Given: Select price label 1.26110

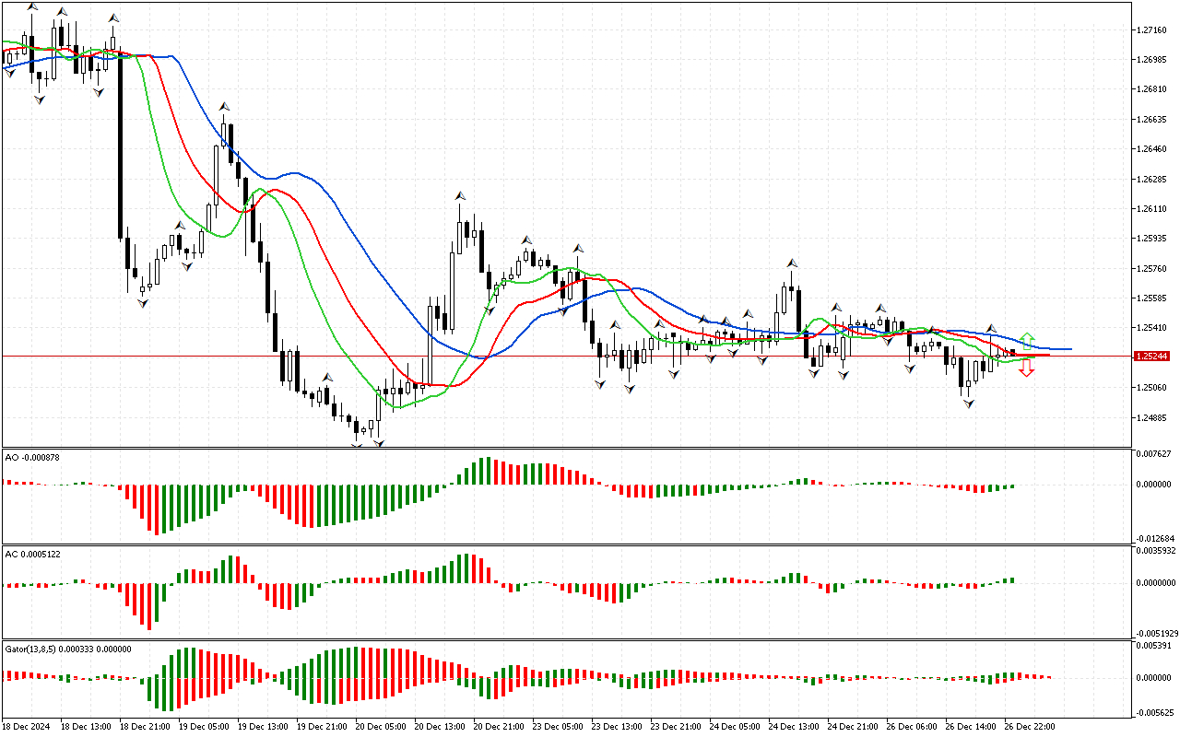Looking at the screenshot, I should coord(1152,208).
